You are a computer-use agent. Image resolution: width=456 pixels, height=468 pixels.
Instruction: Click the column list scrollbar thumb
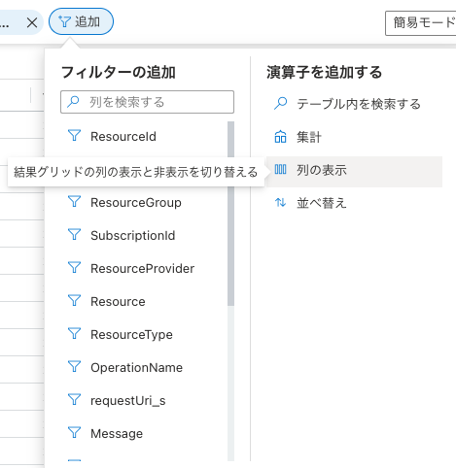click(x=230, y=214)
